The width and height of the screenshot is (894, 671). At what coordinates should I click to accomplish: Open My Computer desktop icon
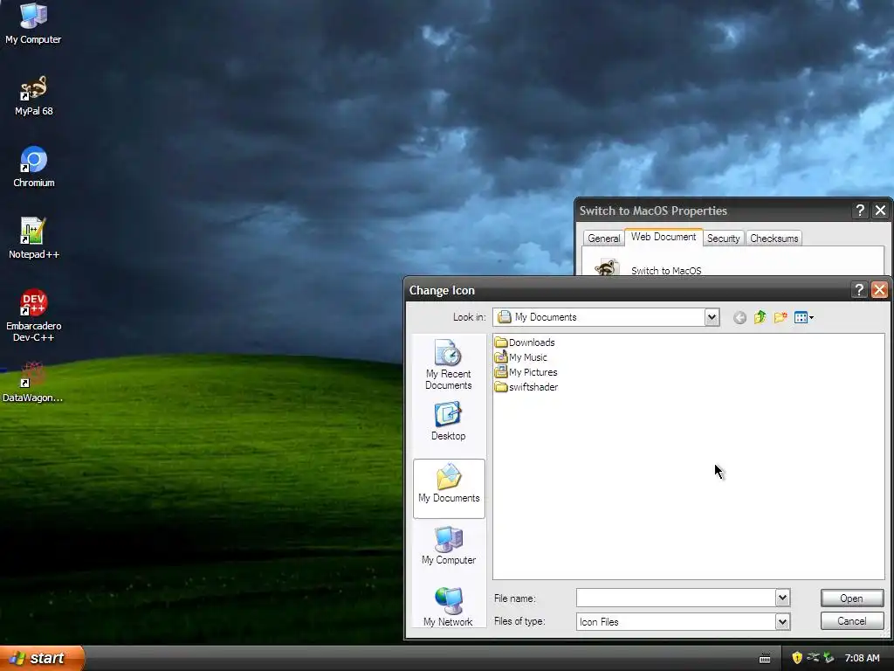33,23
